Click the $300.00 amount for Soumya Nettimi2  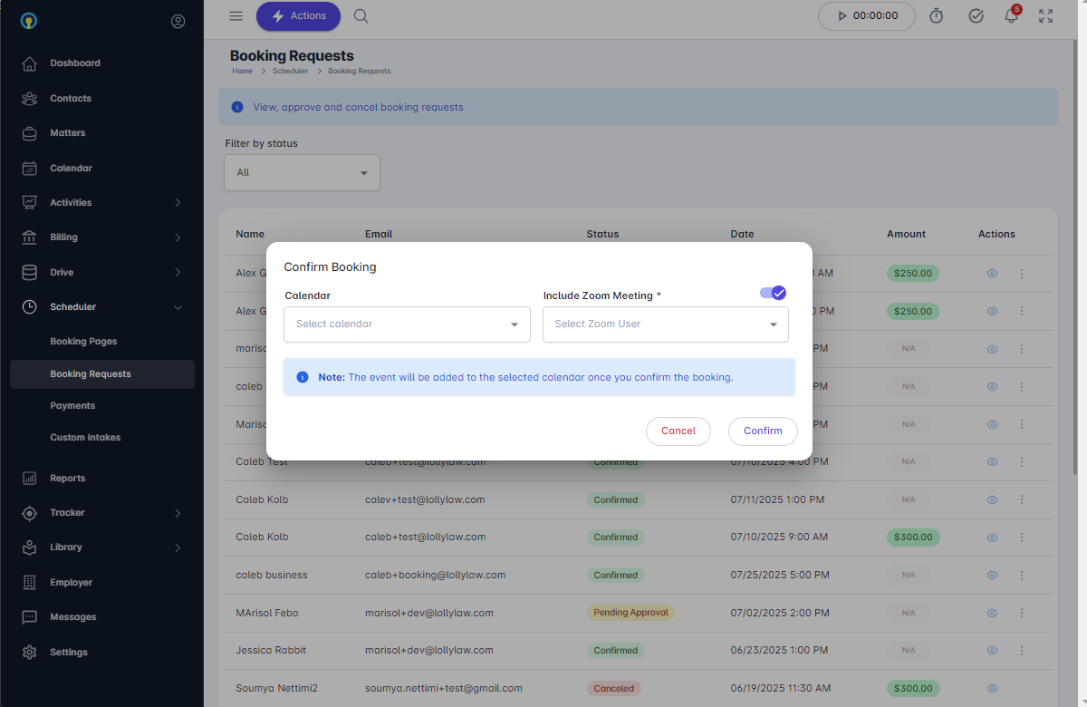click(913, 689)
